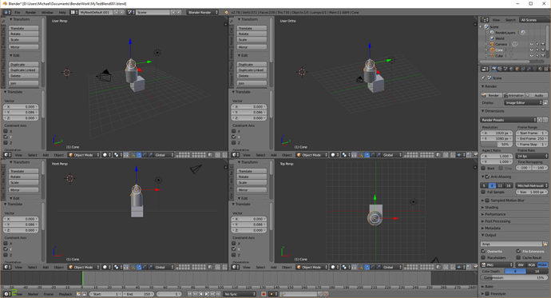Select RGB color mode

pyautogui.click(x=531, y=264)
